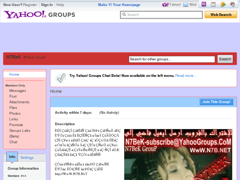Click the Mail envelope icon
Screen dimensions: 240x180
point(186,5)
